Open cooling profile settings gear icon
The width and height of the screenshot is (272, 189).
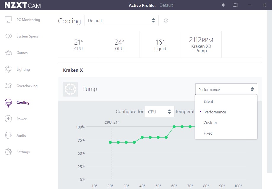pyautogui.click(x=166, y=21)
